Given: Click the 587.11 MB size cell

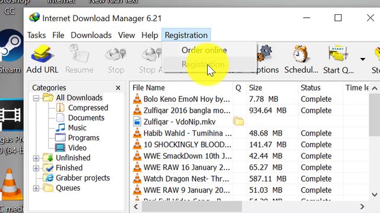Looking at the screenshot, I should [268, 179].
